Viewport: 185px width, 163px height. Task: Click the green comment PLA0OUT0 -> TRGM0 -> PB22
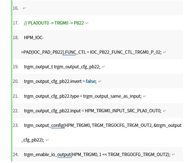(x=54, y=23)
